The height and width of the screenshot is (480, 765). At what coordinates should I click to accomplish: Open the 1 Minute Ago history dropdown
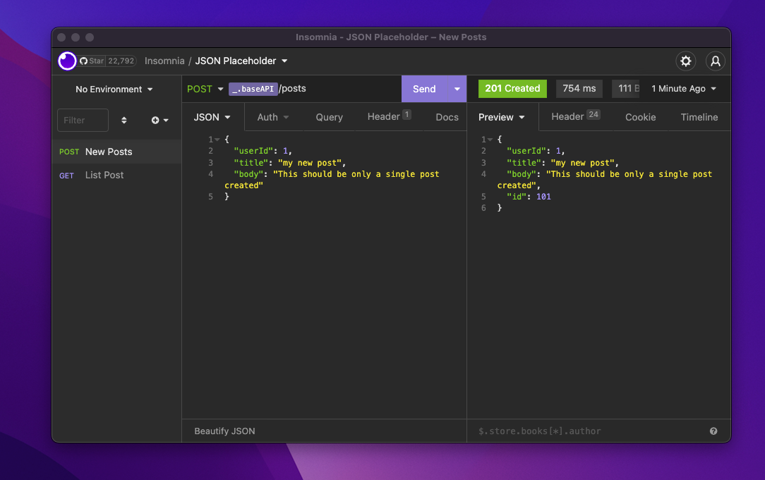coord(684,89)
